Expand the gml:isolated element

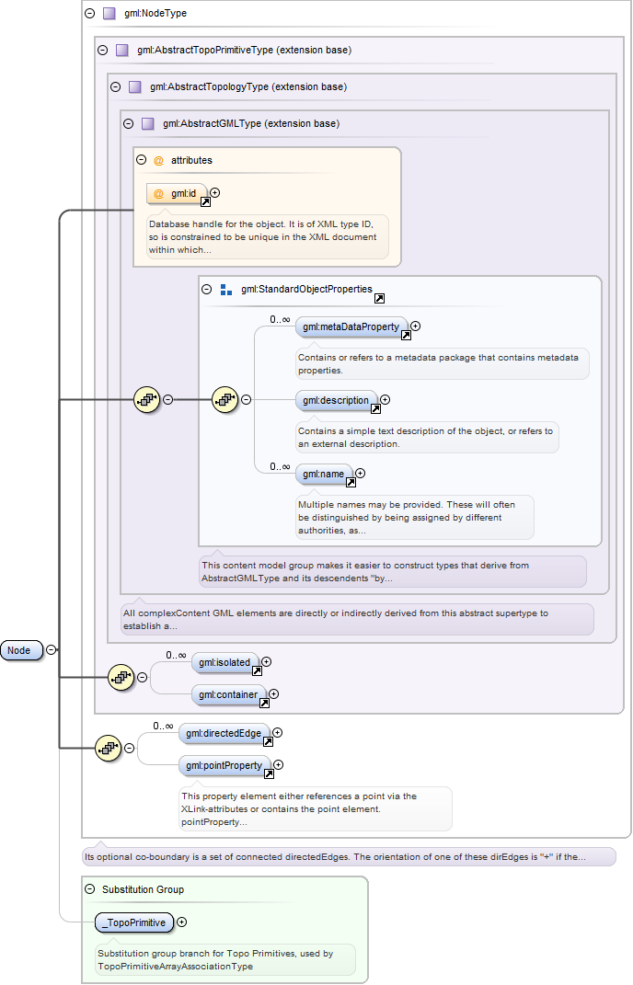(267, 661)
